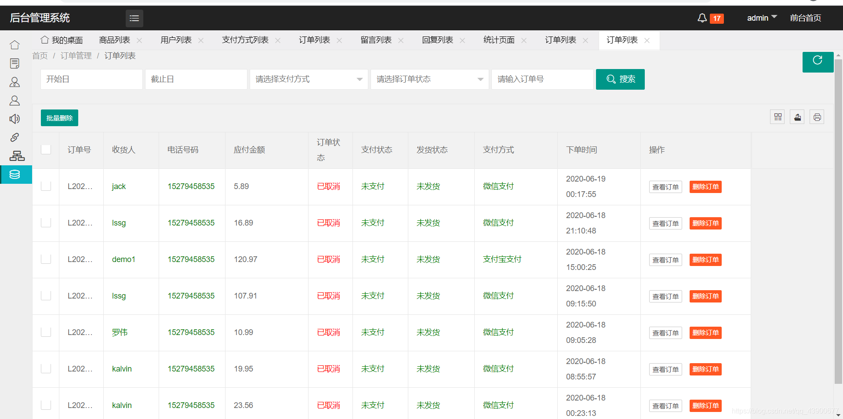
Task: Toggle the sidebar menu collapse icon
Action: pyautogui.click(x=134, y=18)
